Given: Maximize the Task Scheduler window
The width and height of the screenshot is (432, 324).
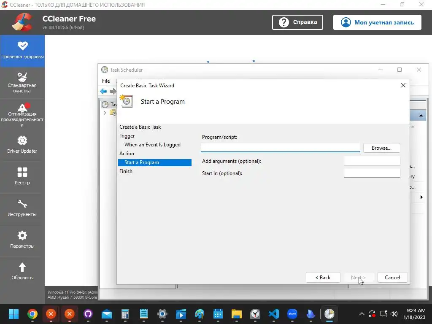Looking at the screenshot, I should (x=400, y=70).
